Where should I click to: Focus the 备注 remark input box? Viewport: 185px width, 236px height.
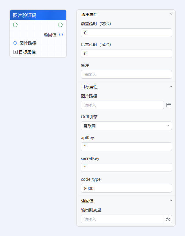click(126, 74)
